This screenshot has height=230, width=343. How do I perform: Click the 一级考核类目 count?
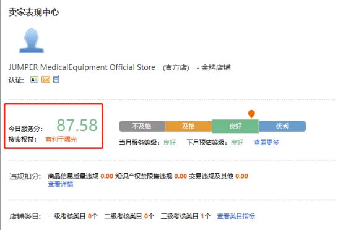93,216
